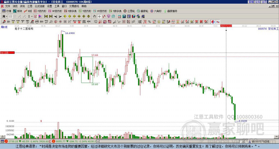Screen dimensions: 279x149
Task: Click the 14.1335 price label on the axis
Action: click(x=7, y=52)
